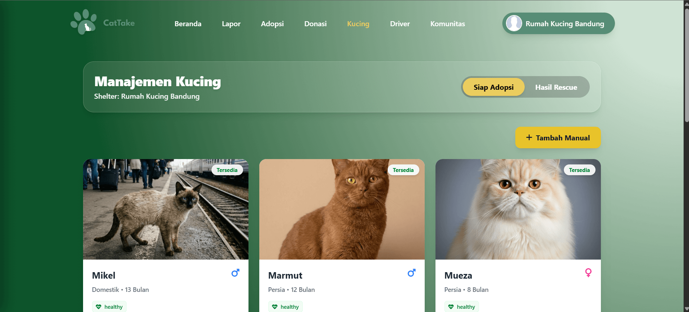The width and height of the screenshot is (689, 312).
Task: Click the male gender icon on Marmut card
Action: coord(411,273)
